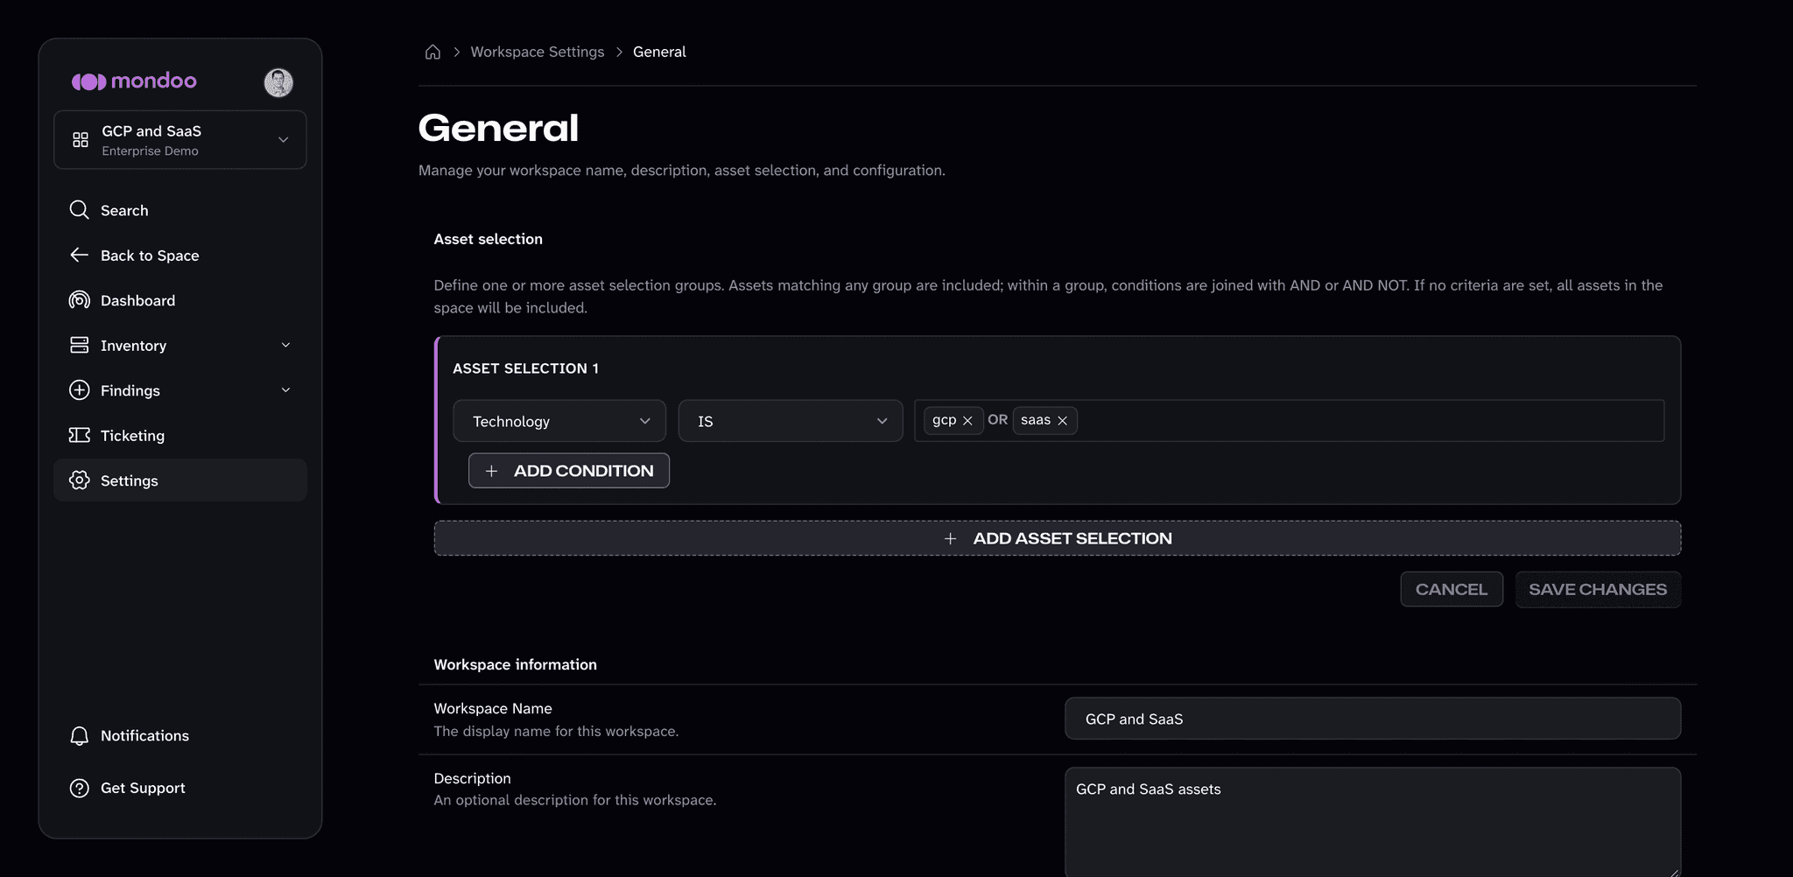Screen dimensions: 1793x877
Task: Open Search in the sidebar
Action: (x=180, y=210)
